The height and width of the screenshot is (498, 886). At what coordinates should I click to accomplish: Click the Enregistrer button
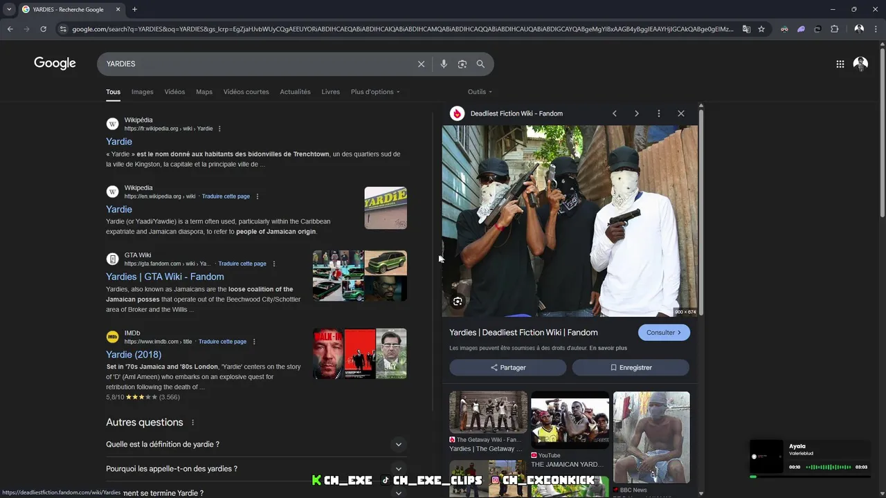tap(631, 367)
